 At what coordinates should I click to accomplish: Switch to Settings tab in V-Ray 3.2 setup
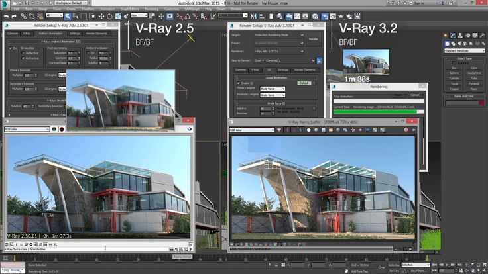click(283, 70)
